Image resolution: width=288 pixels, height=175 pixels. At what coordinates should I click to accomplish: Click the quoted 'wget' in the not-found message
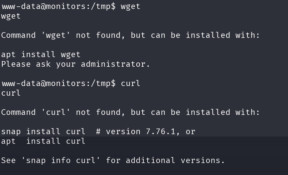point(56,35)
